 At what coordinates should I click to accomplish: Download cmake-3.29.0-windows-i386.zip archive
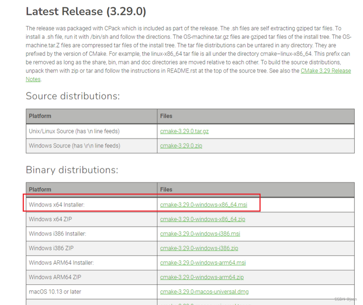pyautogui.click(x=199, y=248)
